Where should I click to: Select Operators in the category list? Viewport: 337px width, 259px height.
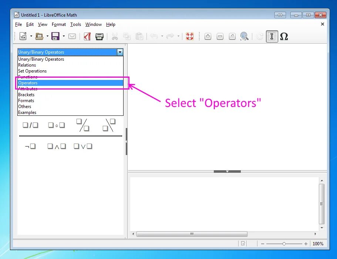[x=71, y=83]
